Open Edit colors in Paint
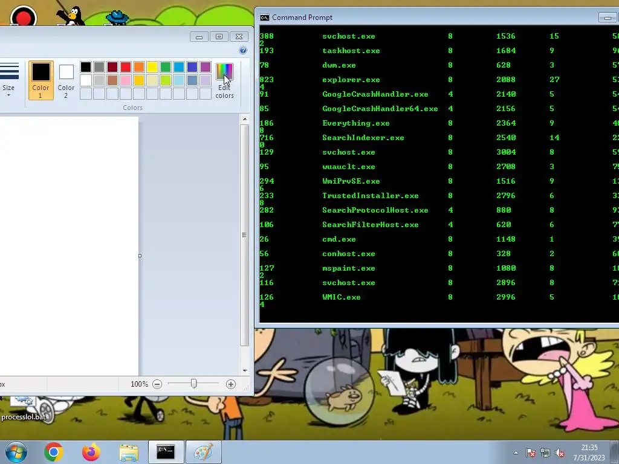Image resolution: width=619 pixels, height=464 pixels. coord(224,81)
